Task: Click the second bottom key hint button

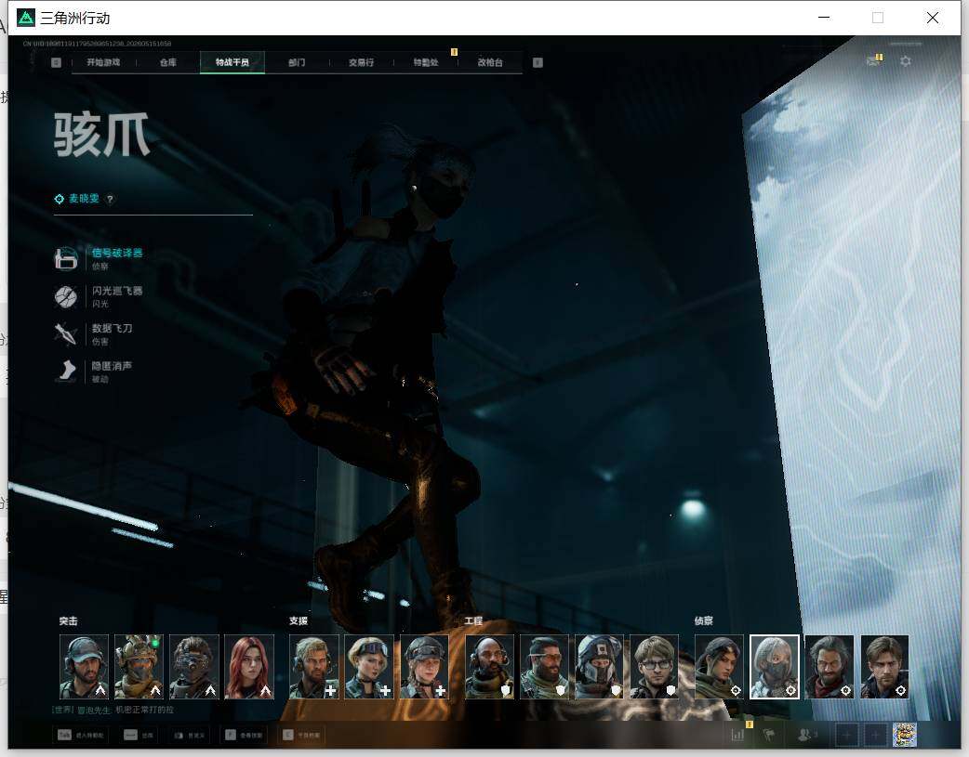Action: [x=139, y=736]
